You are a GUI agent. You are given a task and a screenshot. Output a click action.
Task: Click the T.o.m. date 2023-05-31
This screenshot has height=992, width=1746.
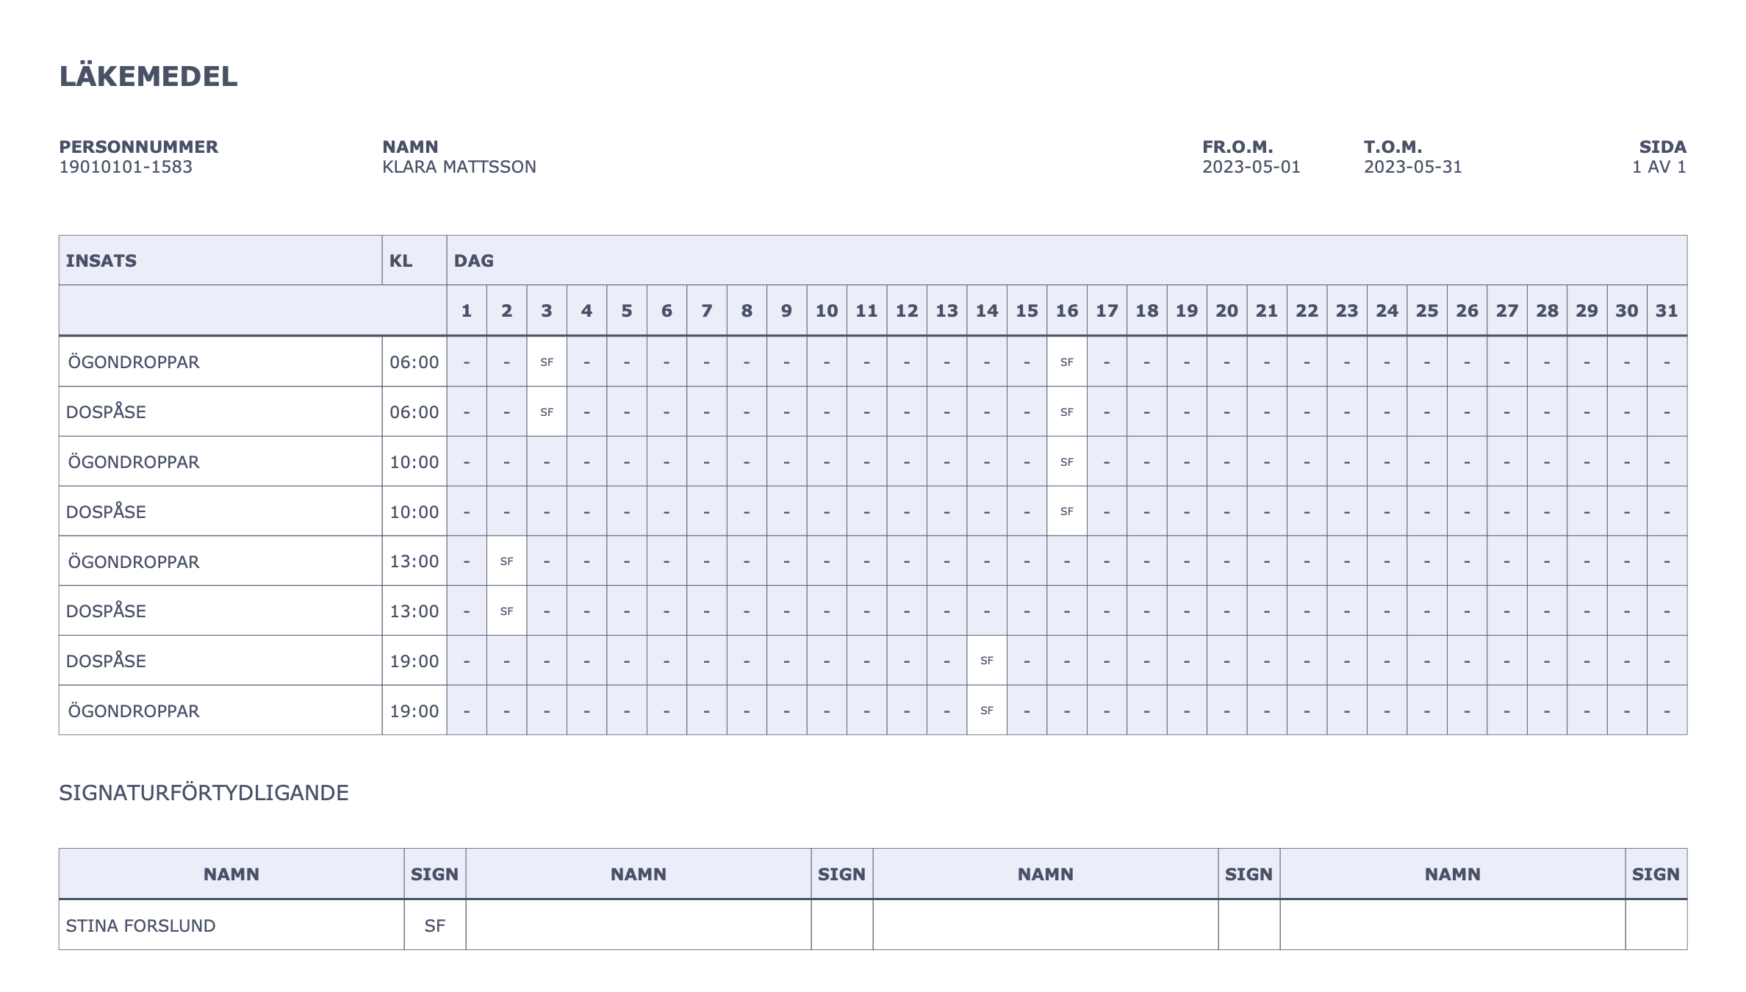pos(1412,167)
